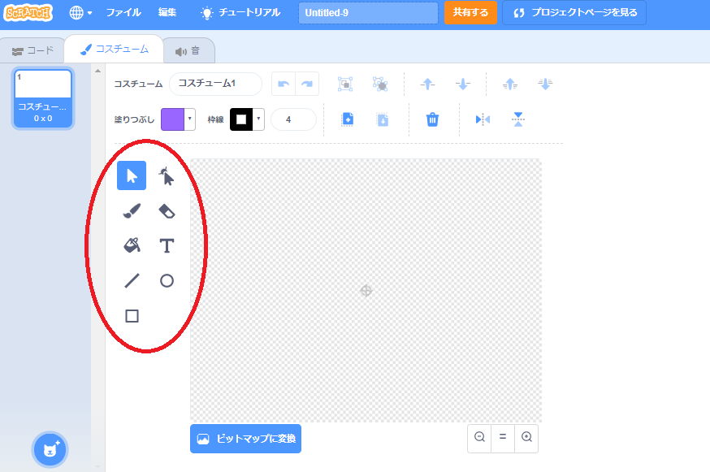The height and width of the screenshot is (472, 710).
Task: Select the Brush tool
Action: [132, 210]
